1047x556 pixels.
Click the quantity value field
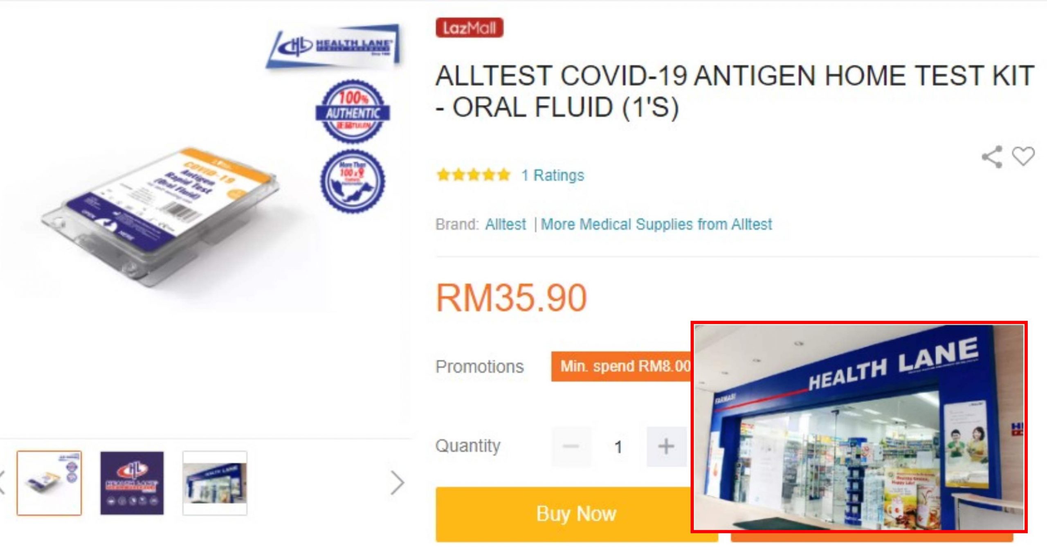pos(619,446)
